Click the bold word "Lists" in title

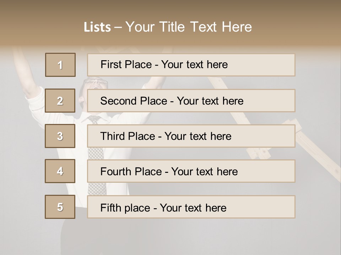(97, 27)
